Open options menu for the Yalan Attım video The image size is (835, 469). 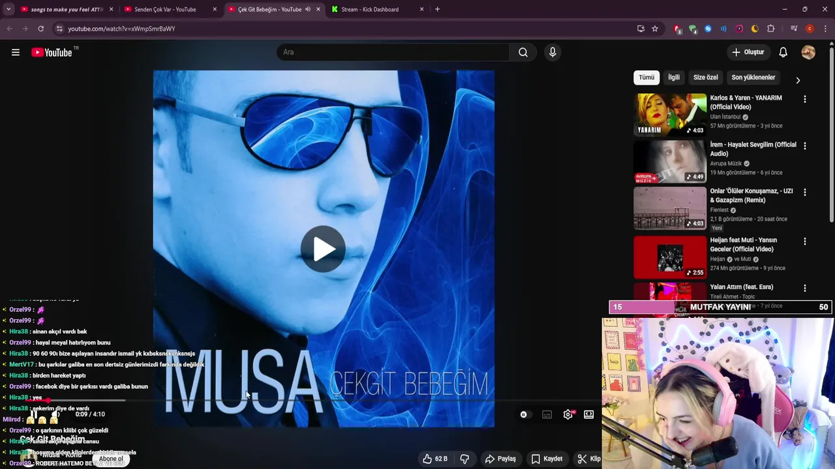(x=804, y=288)
